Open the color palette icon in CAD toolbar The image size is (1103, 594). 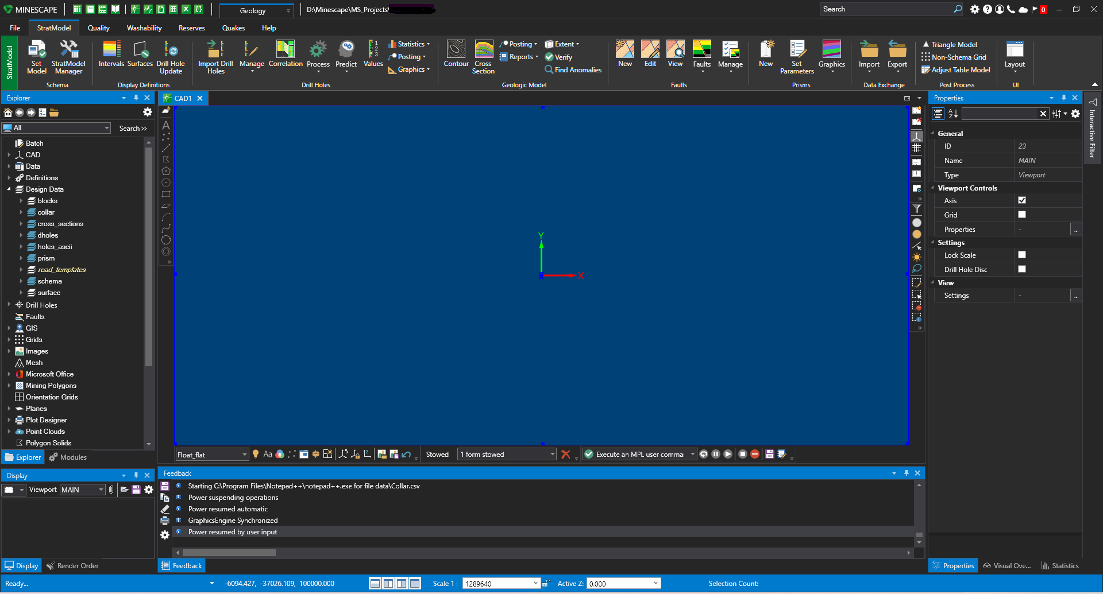[x=280, y=455]
